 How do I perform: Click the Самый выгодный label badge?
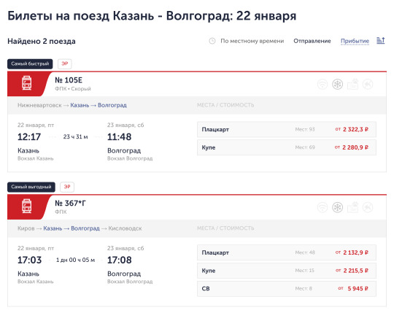(x=31, y=187)
